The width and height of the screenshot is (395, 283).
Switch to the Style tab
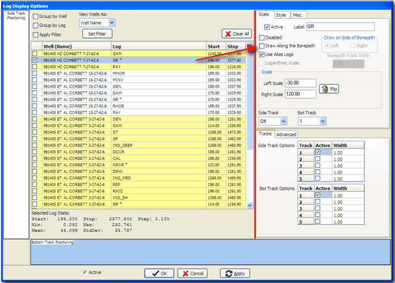coord(281,14)
